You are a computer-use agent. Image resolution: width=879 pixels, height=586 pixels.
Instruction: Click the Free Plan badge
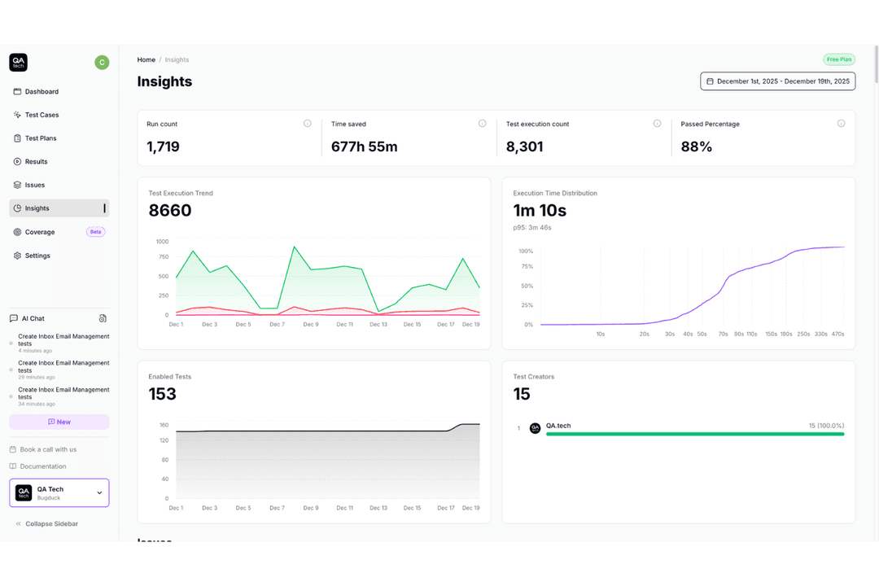click(838, 59)
